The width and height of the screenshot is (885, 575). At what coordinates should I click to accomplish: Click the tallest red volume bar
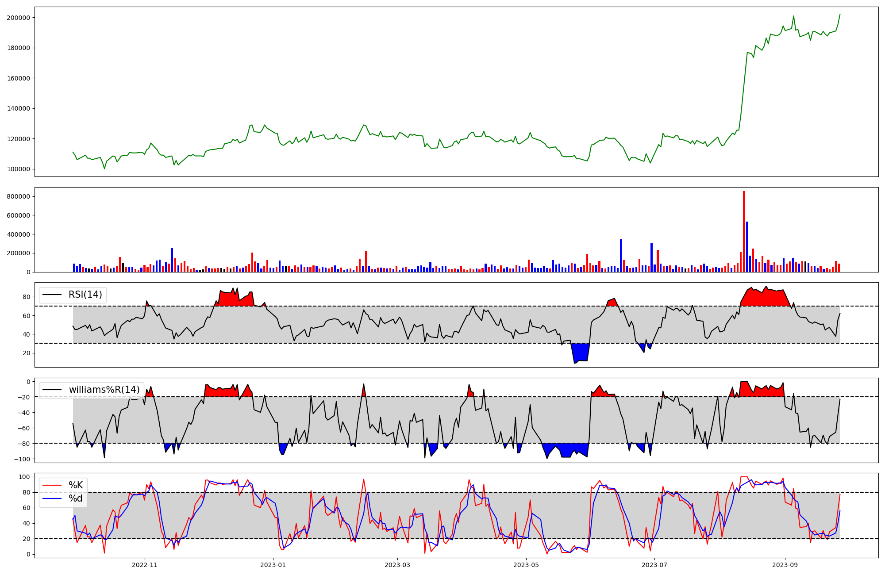pos(744,232)
